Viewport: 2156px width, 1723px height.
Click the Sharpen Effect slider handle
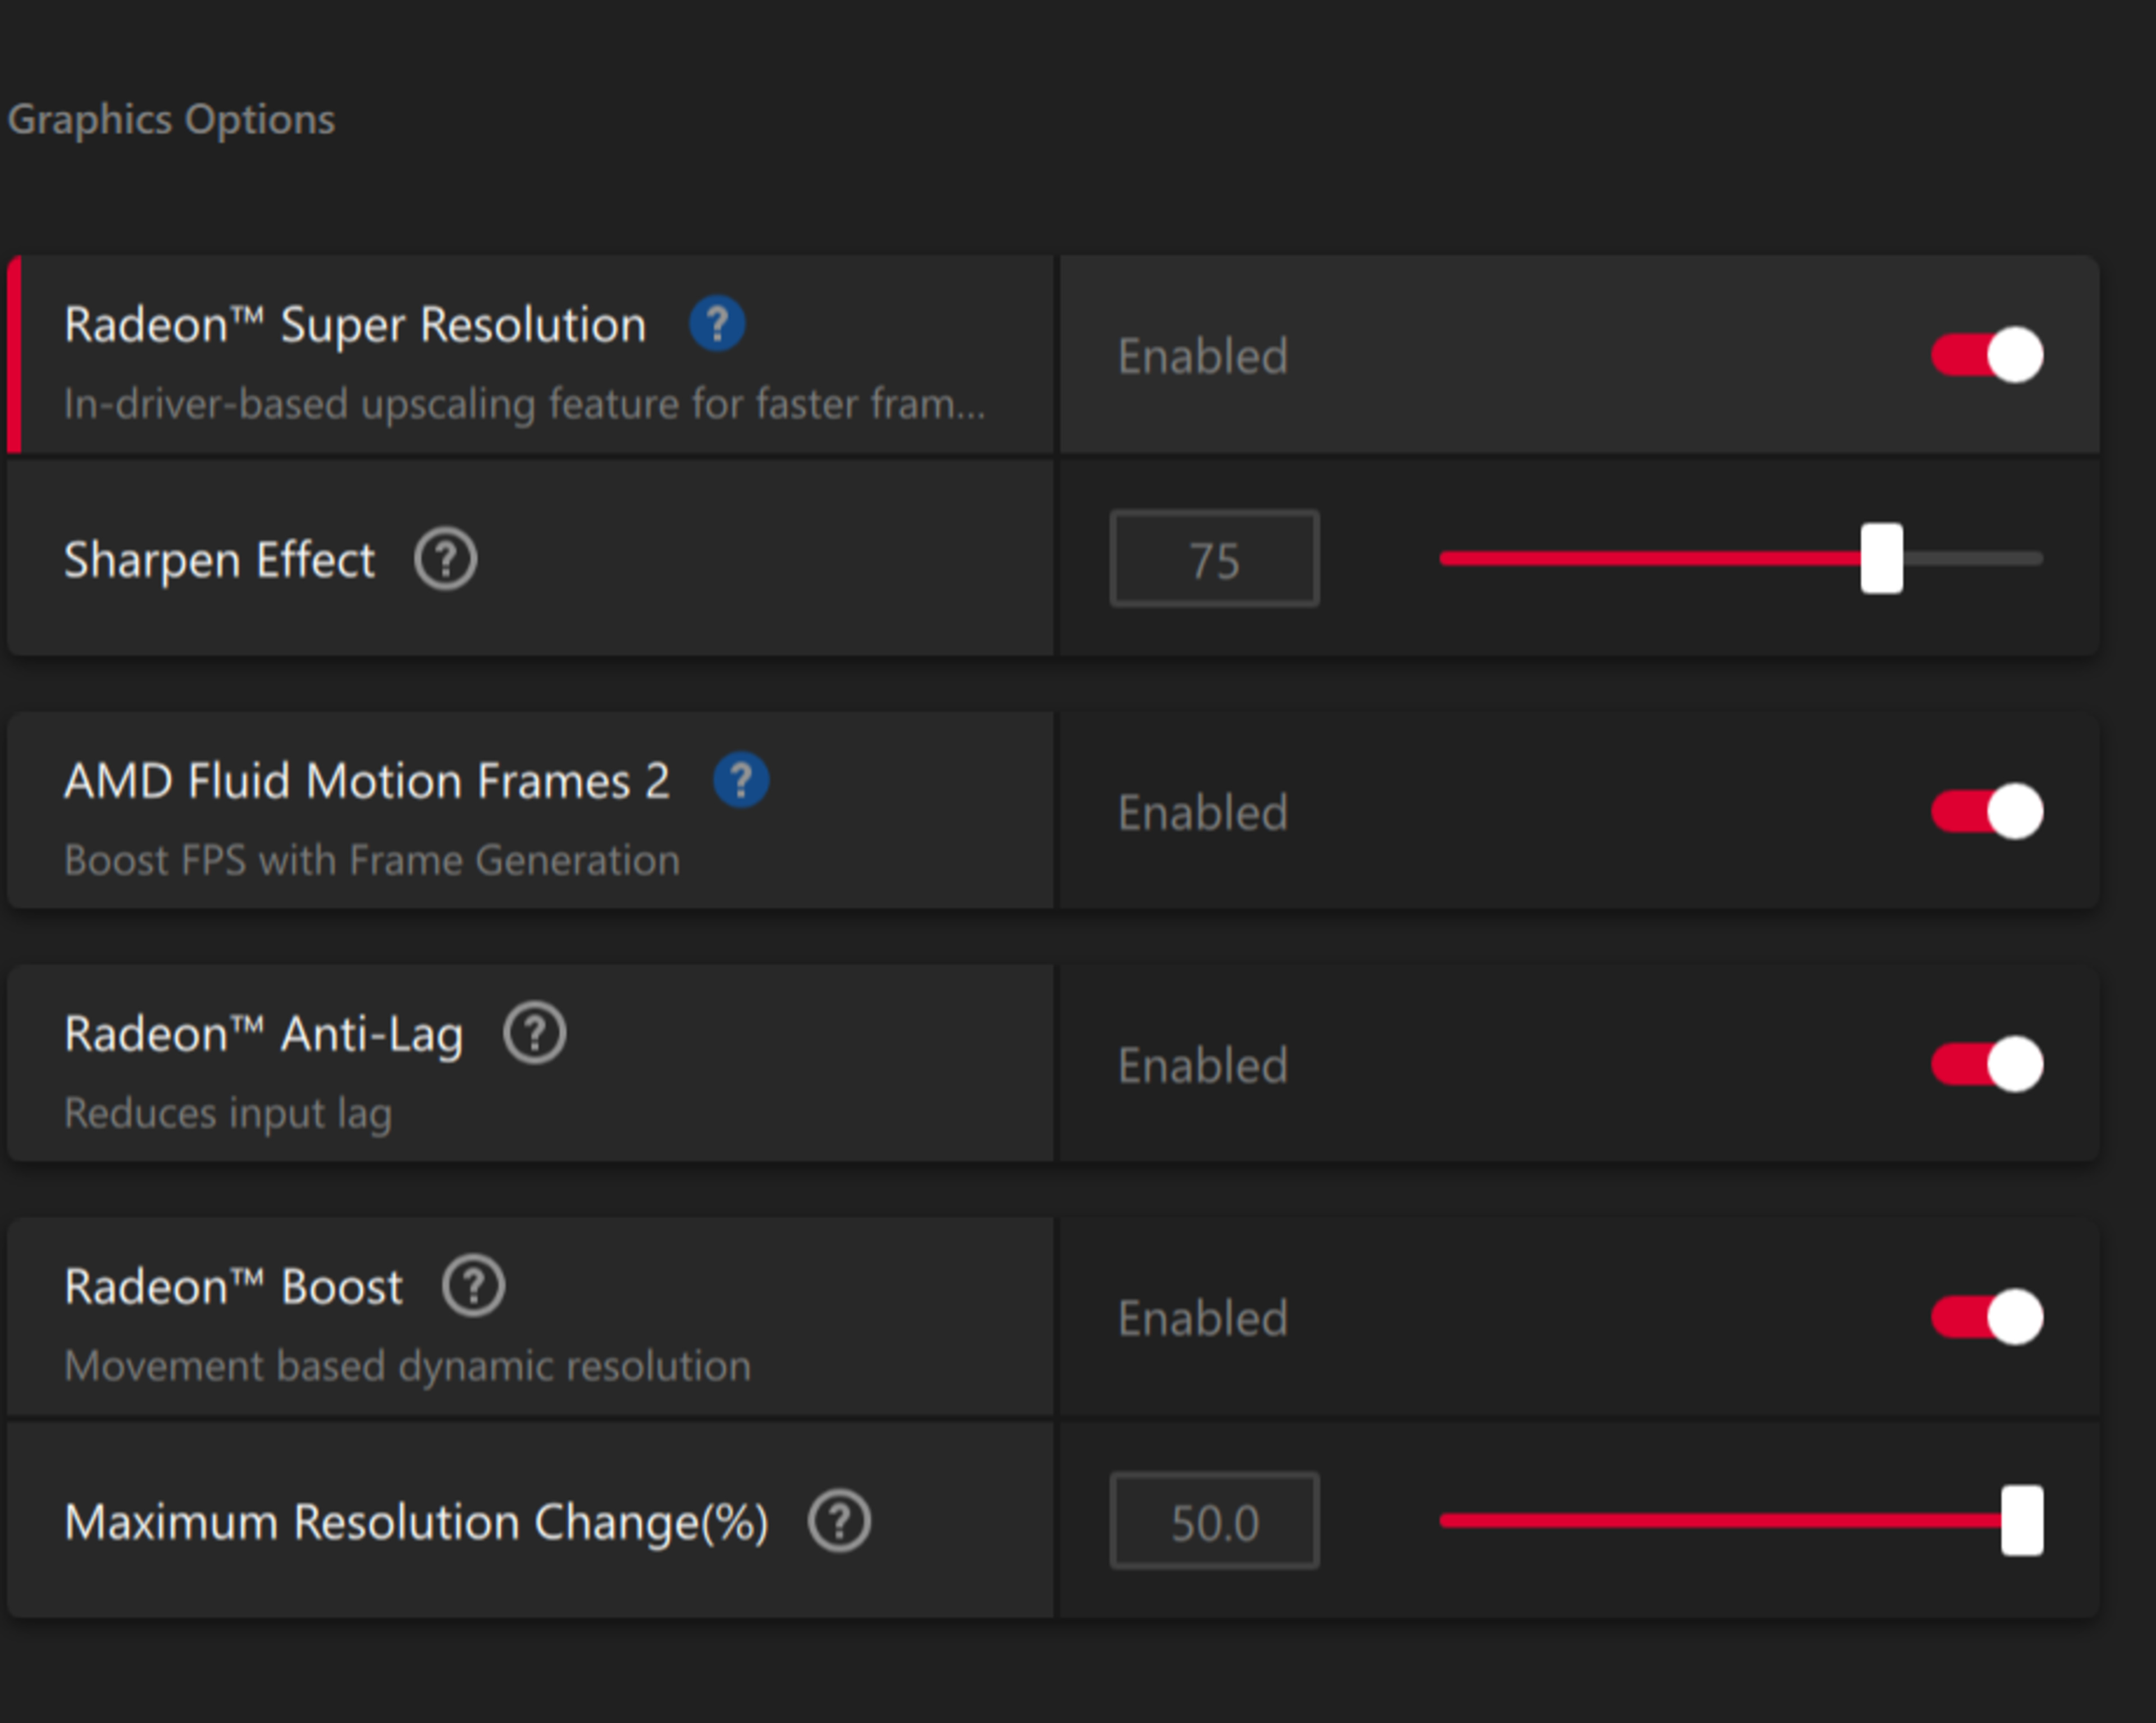tap(1881, 559)
